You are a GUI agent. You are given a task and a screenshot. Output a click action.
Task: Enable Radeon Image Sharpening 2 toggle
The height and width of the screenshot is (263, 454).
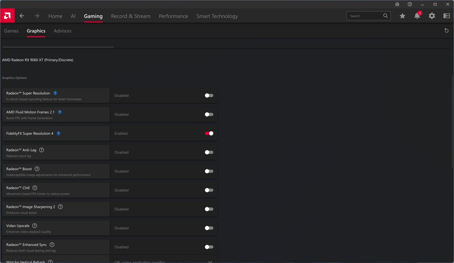(x=209, y=209)
